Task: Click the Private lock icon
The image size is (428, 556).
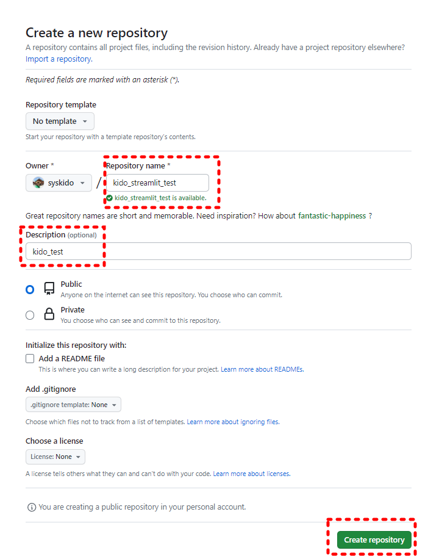Action: click(49, 314)
